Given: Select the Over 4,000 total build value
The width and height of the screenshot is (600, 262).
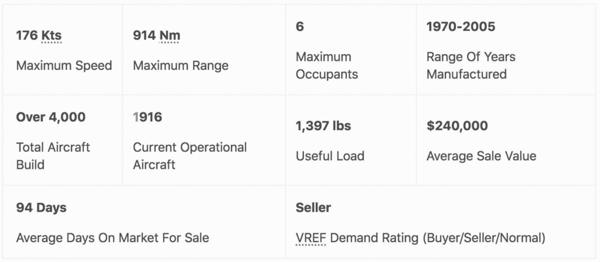Looking at the screenshot, I should point(50,117).
